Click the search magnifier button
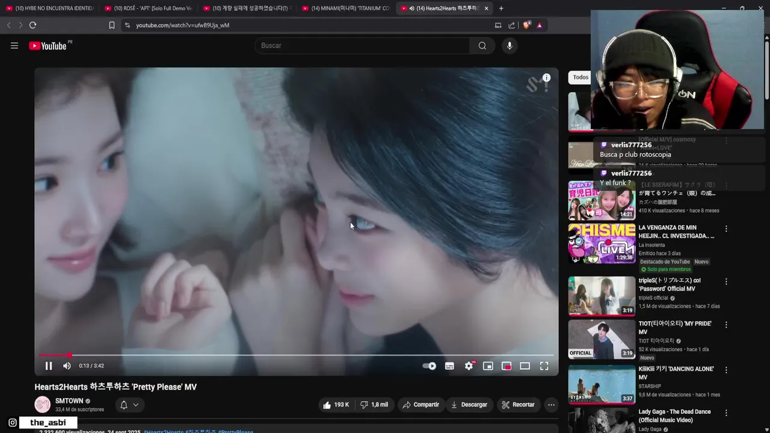Viewport: 770px width, 433px height. (482, 46)
